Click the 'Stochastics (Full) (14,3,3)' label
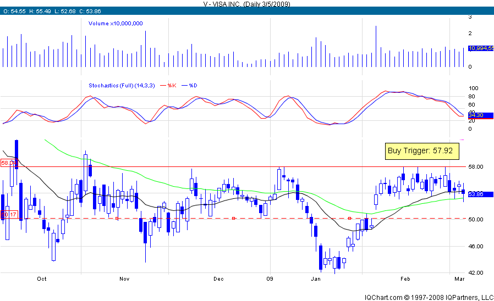Screen dimensions: 494x301 click(122, 86)
